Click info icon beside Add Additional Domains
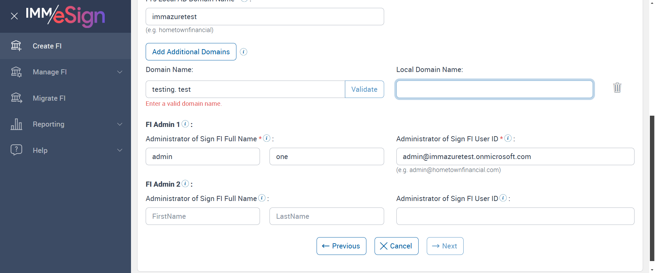 244,52
